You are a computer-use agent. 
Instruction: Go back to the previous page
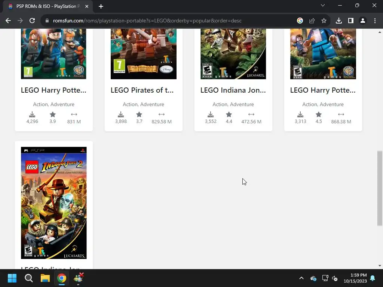tap(8, 21)
